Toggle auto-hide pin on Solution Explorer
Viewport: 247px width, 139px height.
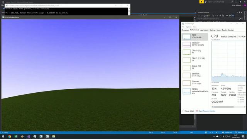tap(239, 12)
